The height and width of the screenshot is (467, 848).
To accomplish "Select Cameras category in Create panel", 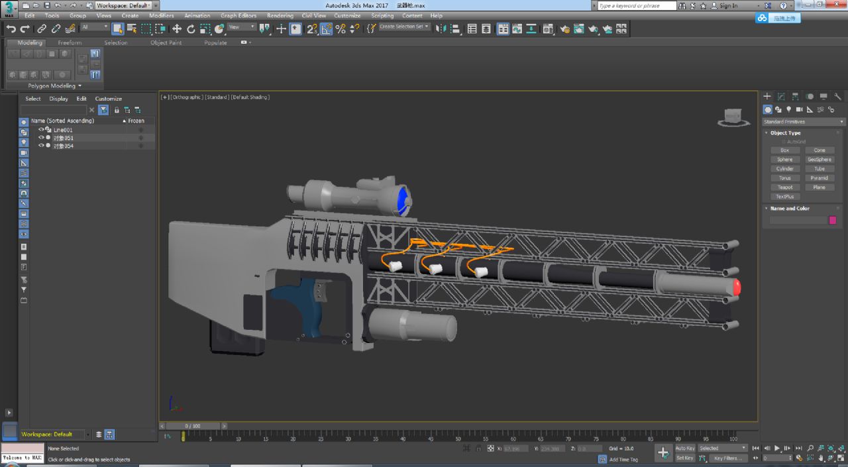I will (x=800, y=109).
